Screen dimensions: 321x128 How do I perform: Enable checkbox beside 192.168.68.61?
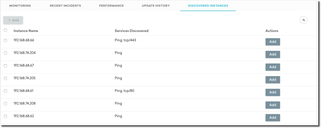point(5,91)
